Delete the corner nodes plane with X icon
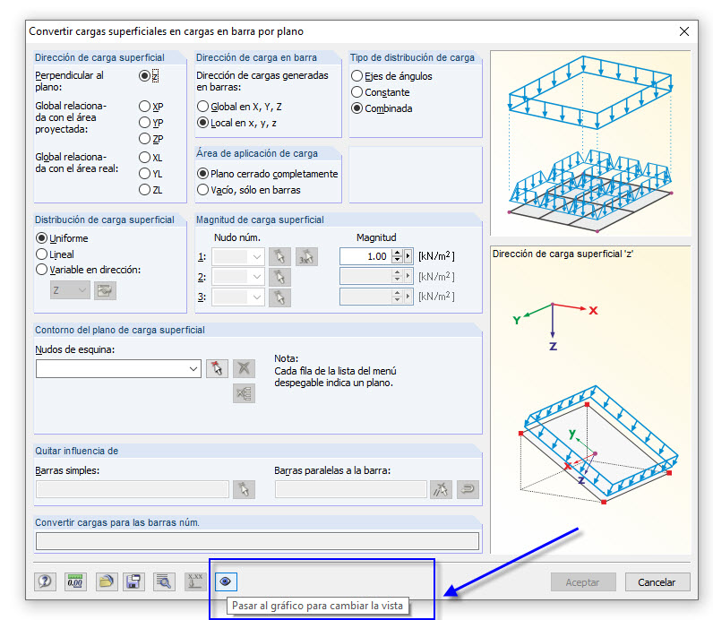This screenshot has width=713, height=620. (244, 368)
